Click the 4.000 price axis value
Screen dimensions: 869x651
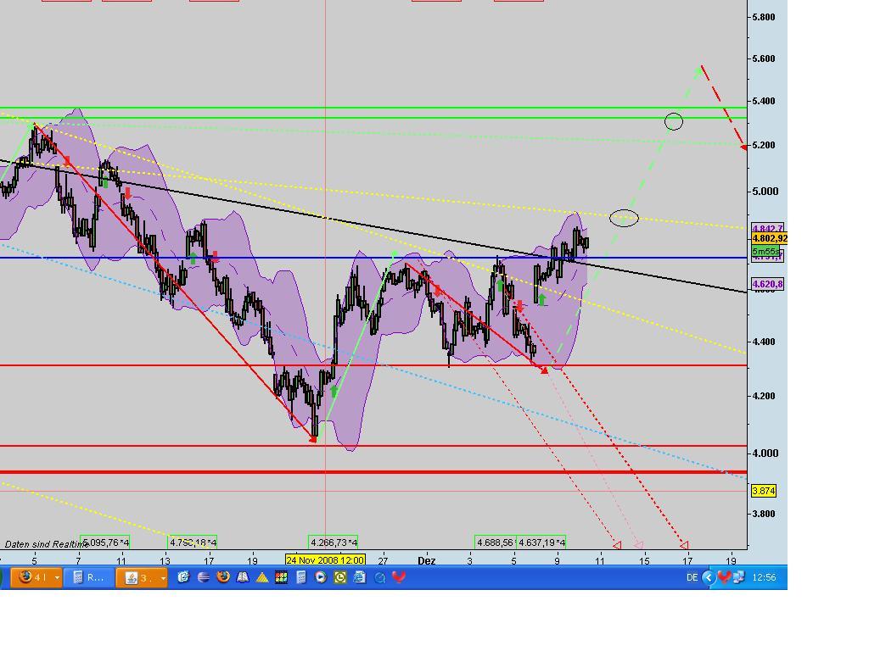(x=765, y=453)
